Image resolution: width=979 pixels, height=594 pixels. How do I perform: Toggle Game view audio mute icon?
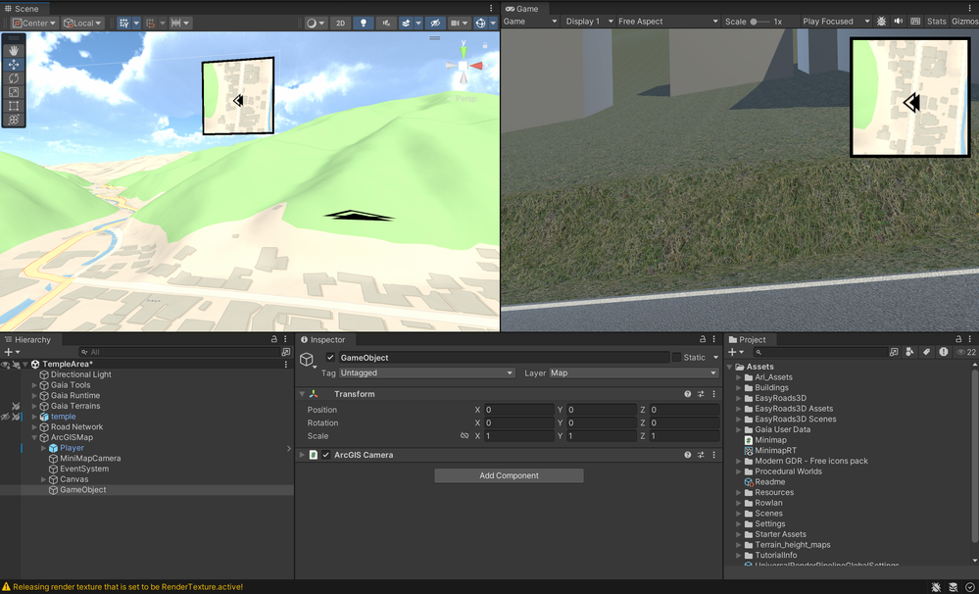[898, 22]
